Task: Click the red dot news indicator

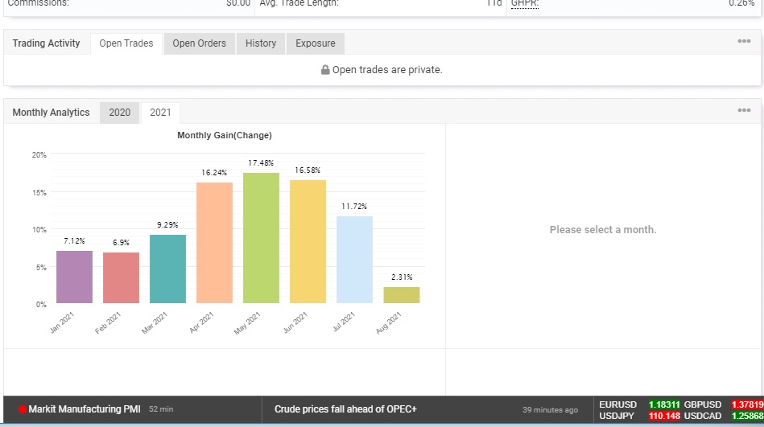Action: coord(23,409)
